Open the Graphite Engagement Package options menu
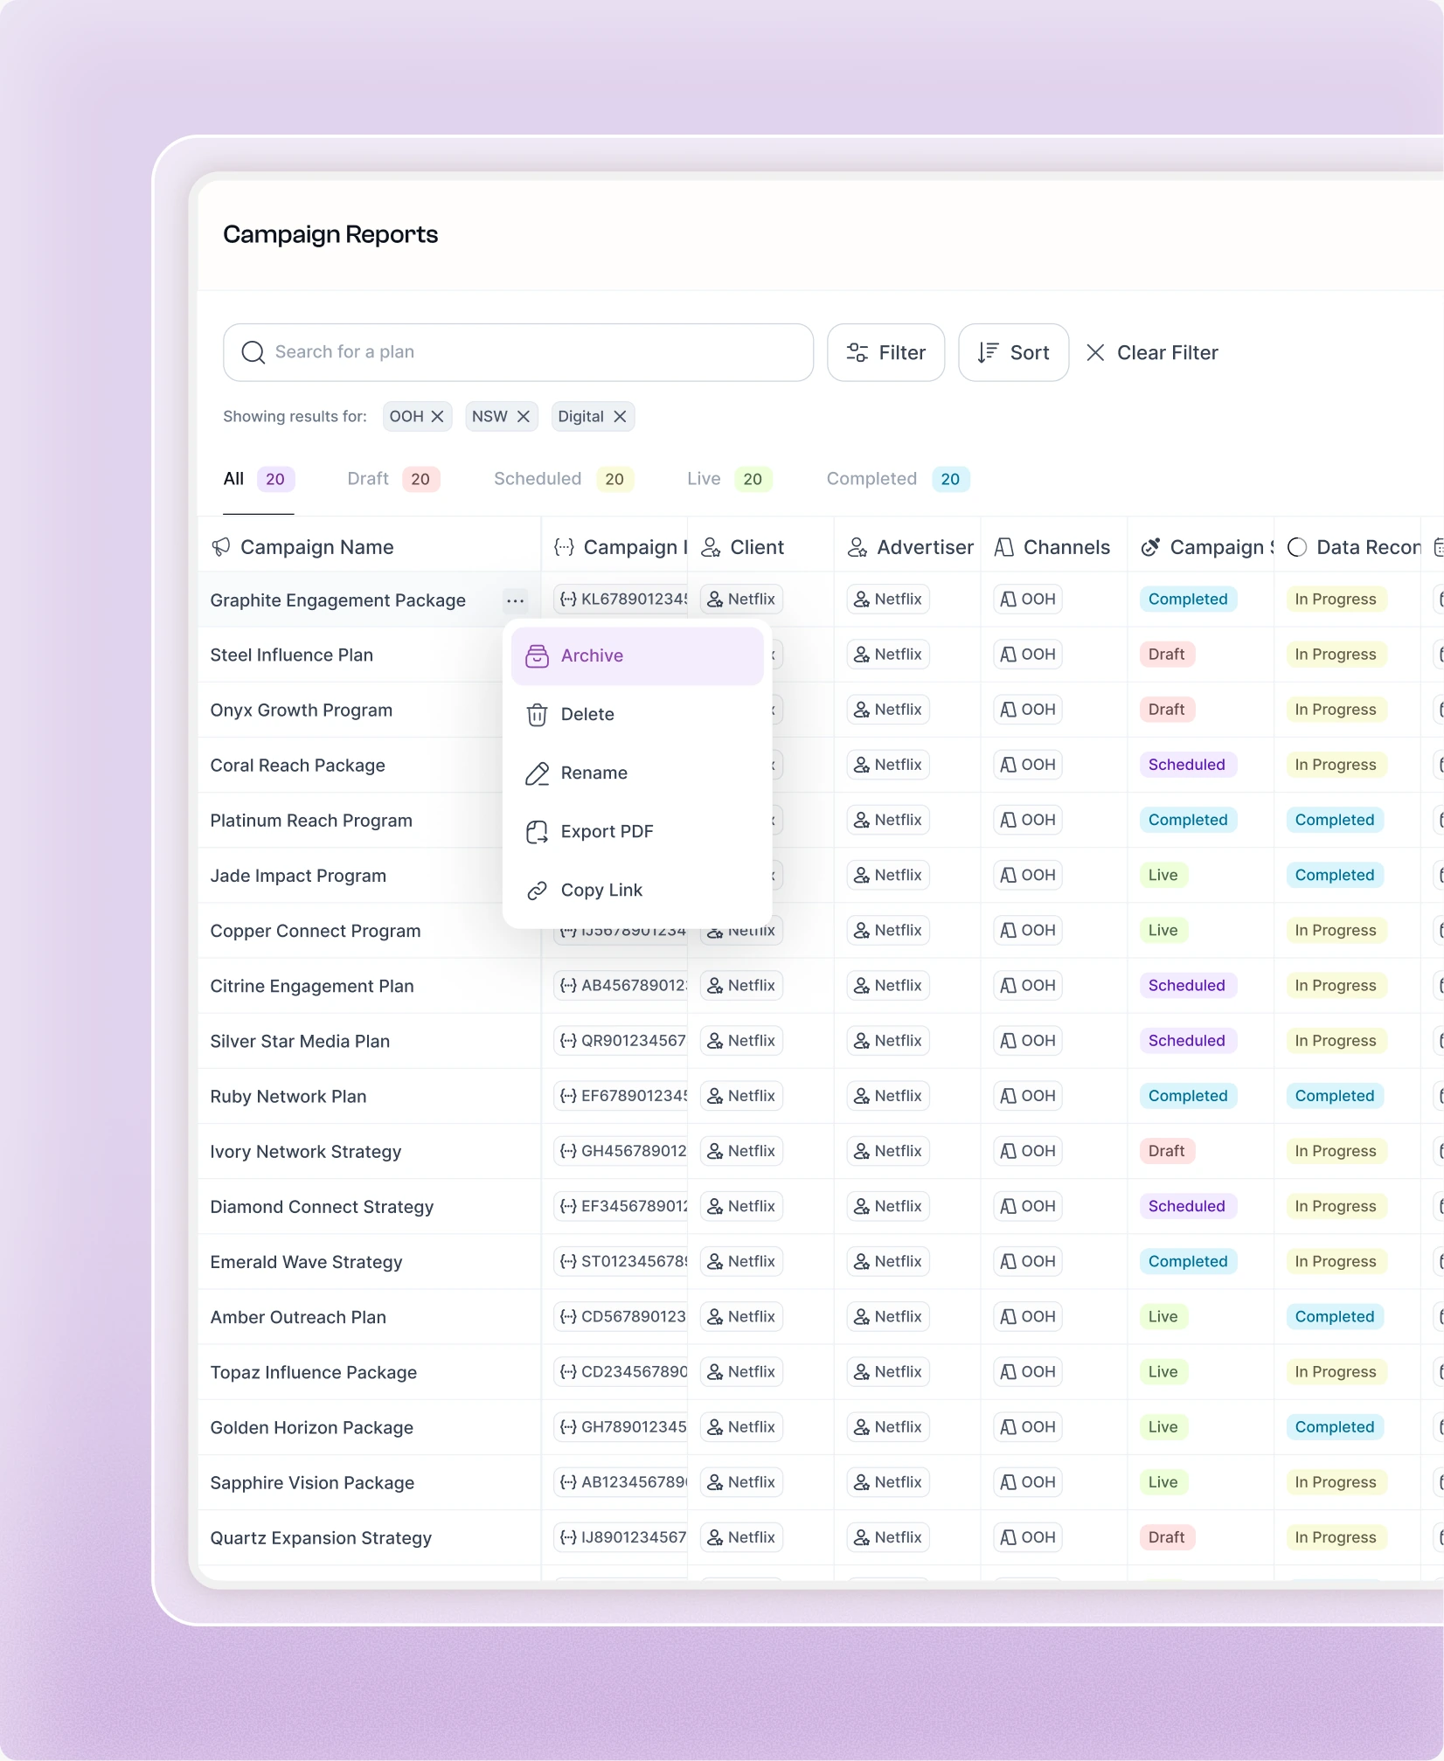The height and width of the screenshot is (1761, 1444). (x=516, y=600)
